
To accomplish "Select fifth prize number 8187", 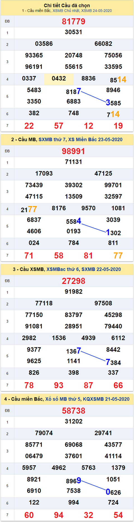I will point(74,91).
